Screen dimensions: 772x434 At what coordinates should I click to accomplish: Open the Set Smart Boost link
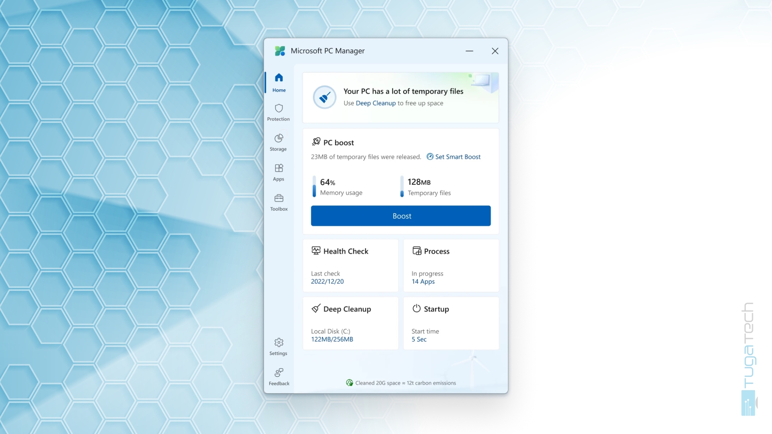(458, 157)
